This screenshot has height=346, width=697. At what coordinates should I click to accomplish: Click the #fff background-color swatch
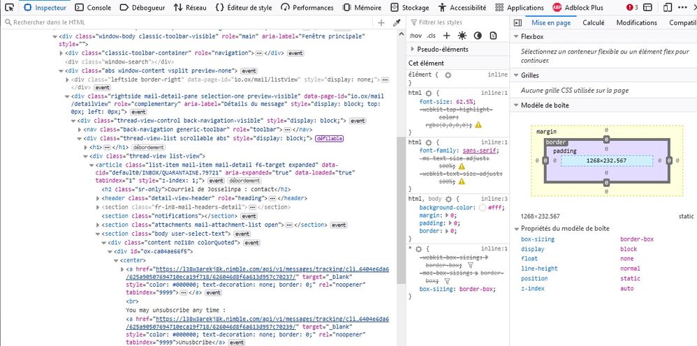pyautogui.click(x=483, y=207)
